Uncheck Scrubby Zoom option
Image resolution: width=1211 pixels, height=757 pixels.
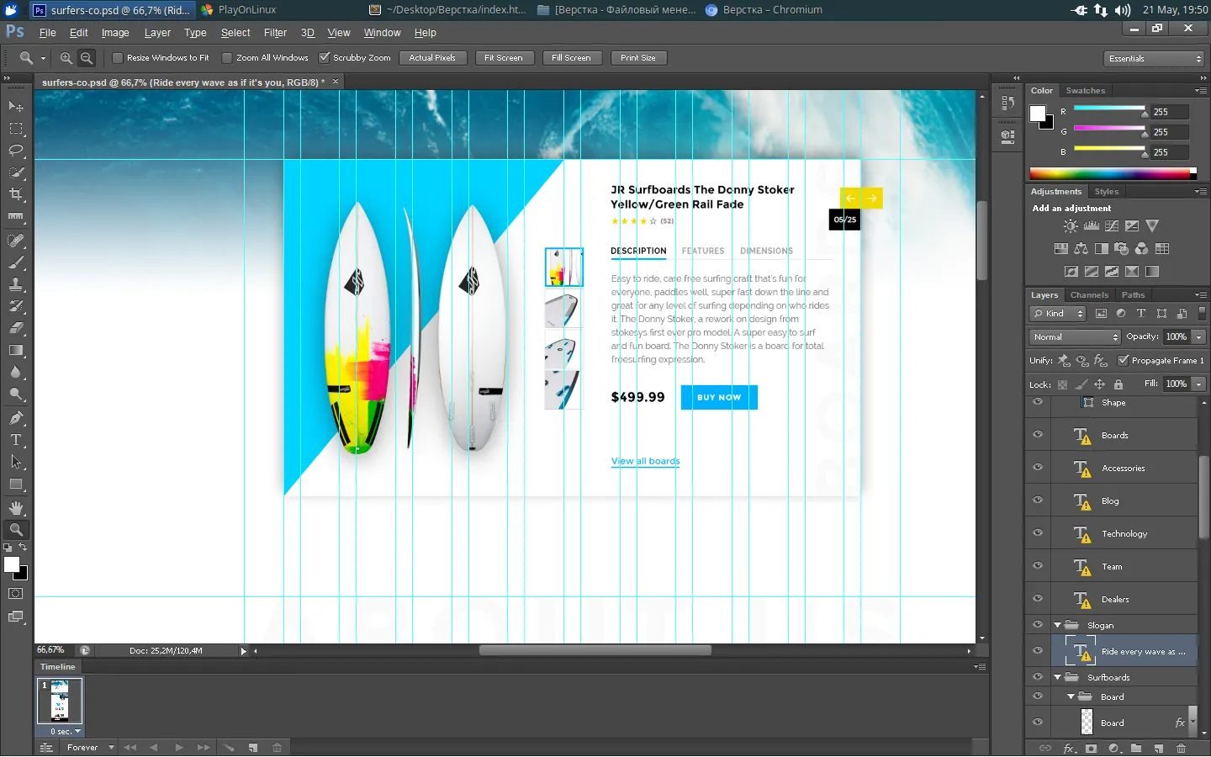click(324, 58)
